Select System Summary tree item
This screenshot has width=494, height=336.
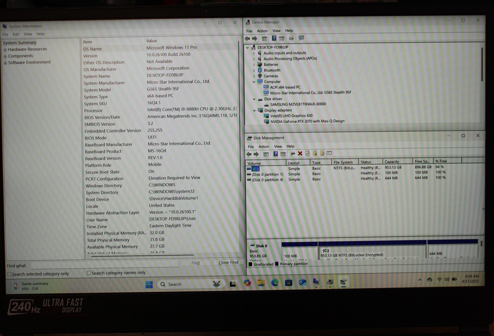tap(20, 43)
